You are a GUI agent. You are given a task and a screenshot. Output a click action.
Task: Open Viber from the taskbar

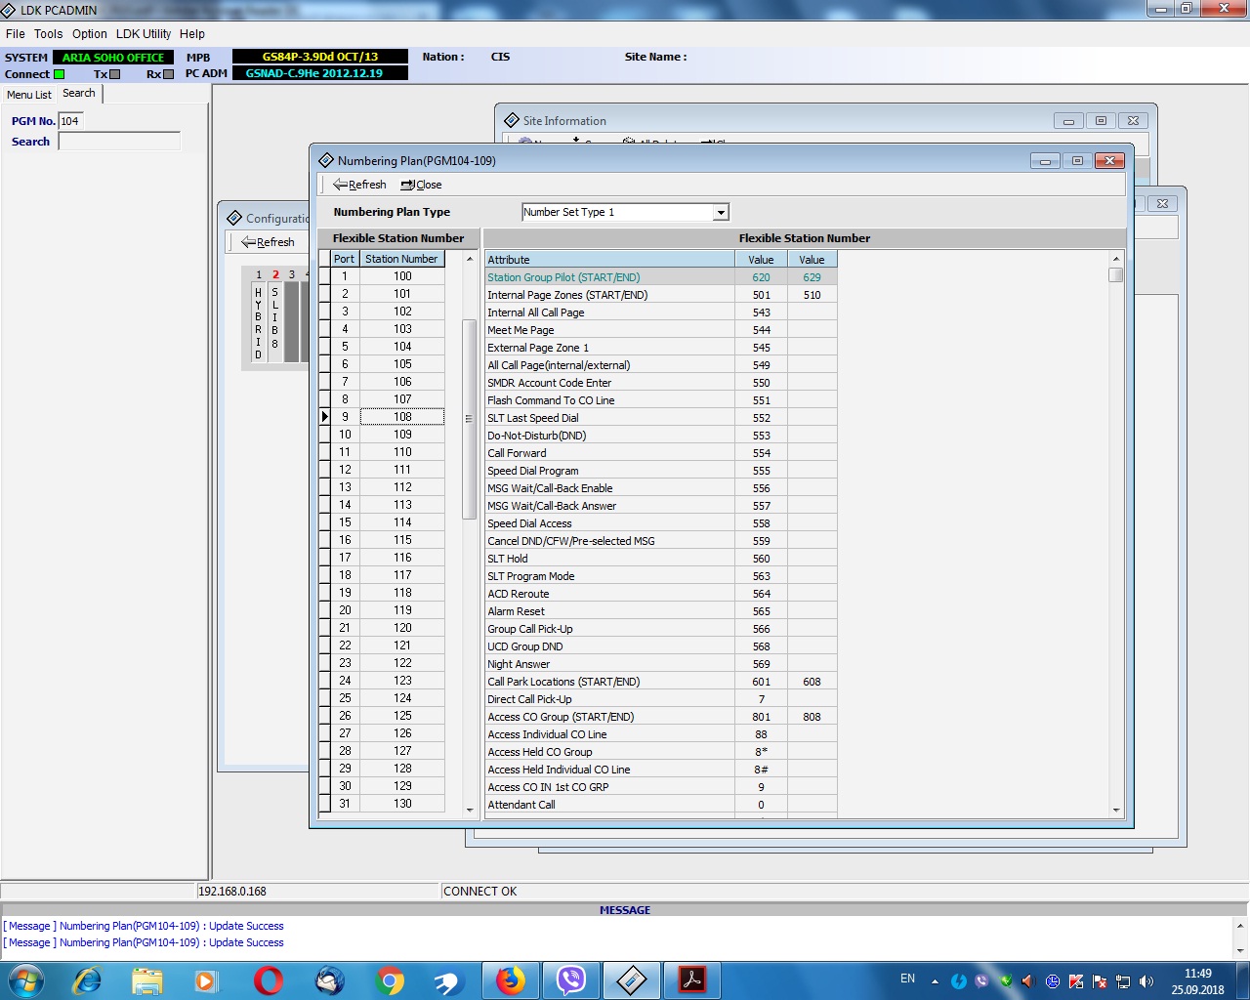[570, 979]
